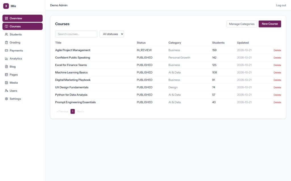Go to the Media label in sidebar
The height and width of the screenshot is (181, 291).
pos(14,83)
